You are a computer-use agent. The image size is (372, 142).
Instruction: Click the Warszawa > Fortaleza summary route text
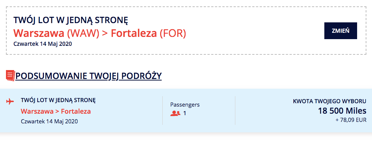pyautogui.click(x=56, y=111)
